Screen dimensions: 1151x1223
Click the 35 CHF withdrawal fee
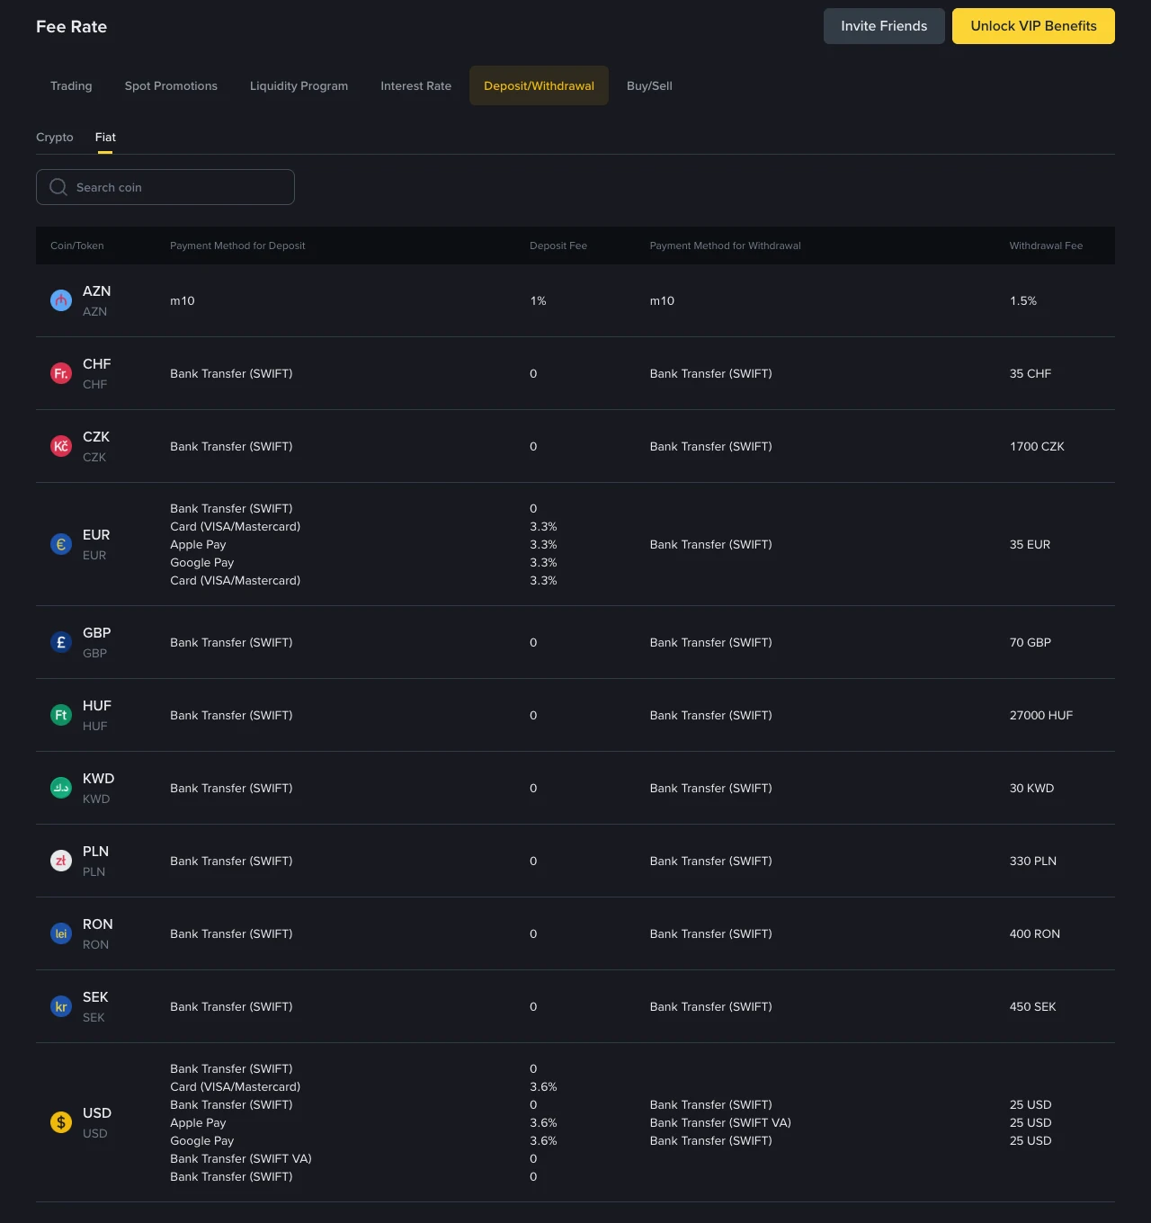pyautogui.click(x=1031, y=373)
